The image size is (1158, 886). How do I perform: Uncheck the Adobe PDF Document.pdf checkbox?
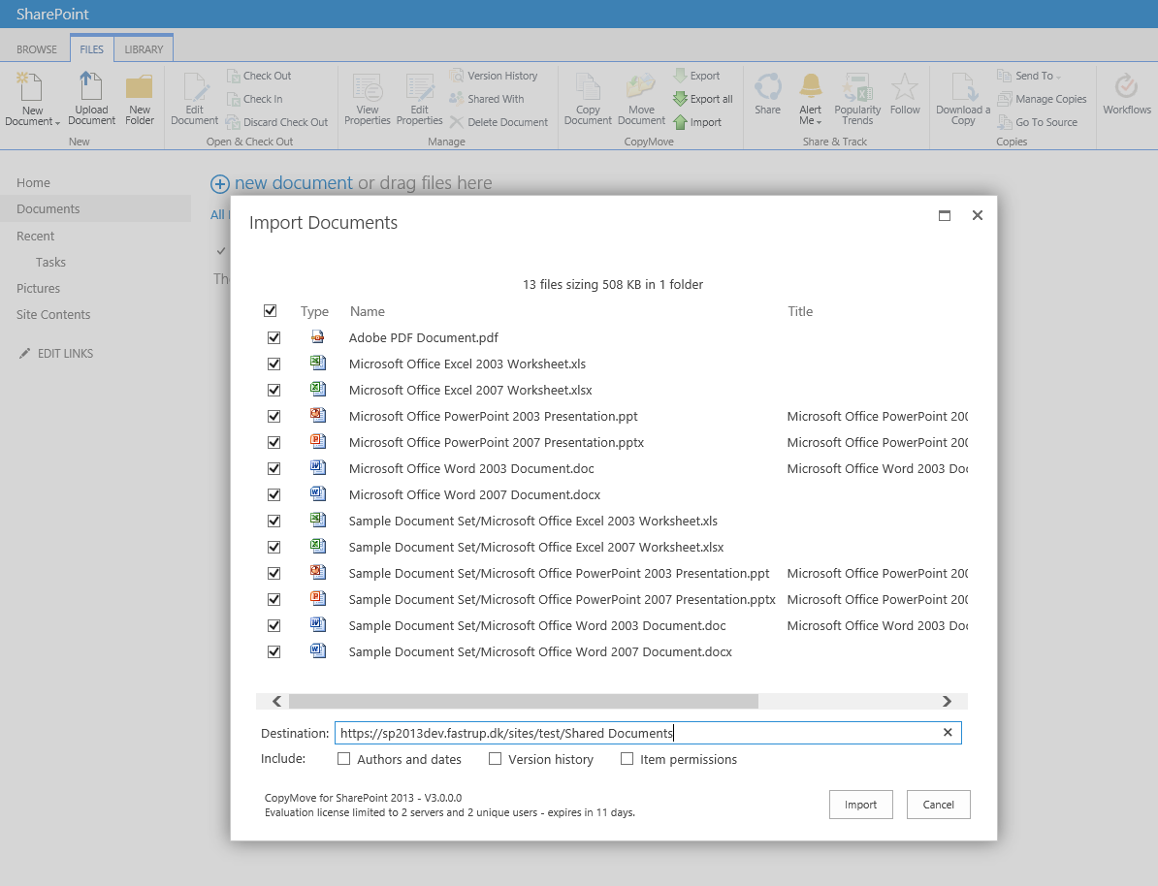[274, 337]
